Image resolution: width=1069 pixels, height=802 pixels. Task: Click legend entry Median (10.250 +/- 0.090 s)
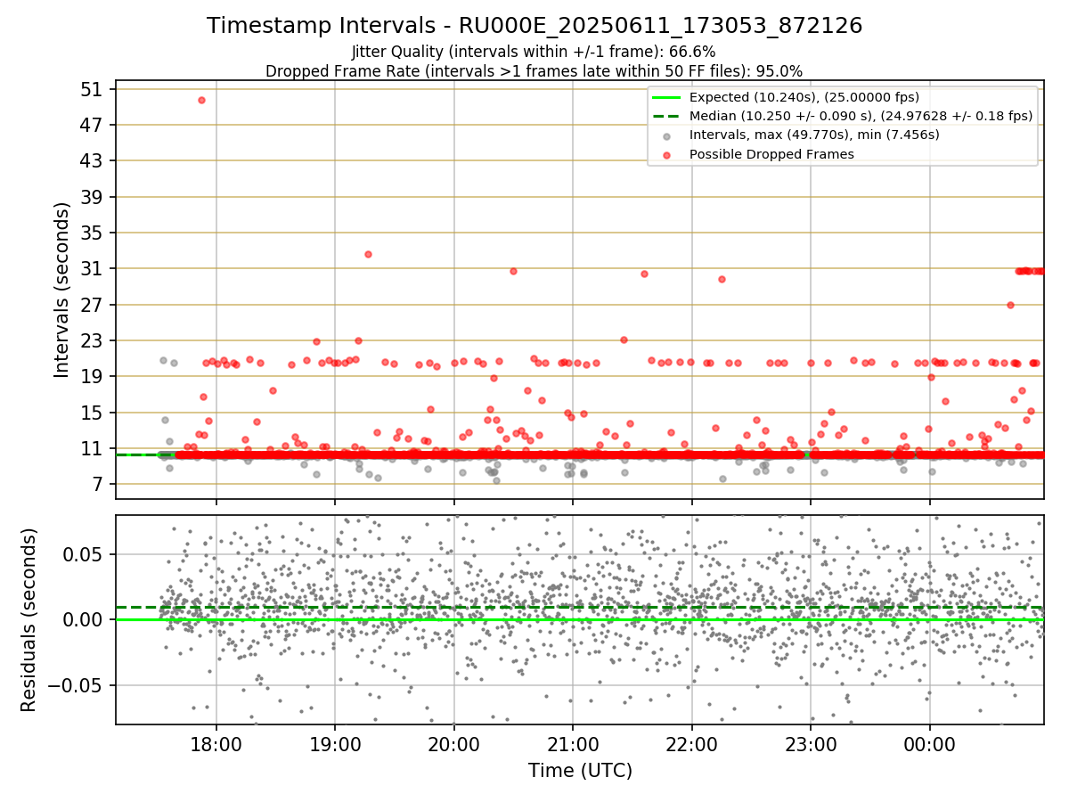[x=861, y=116]
